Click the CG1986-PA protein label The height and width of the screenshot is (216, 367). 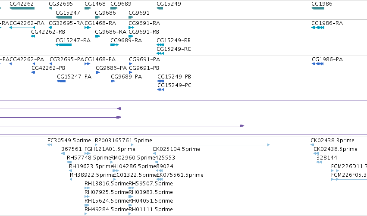[327, 59]
